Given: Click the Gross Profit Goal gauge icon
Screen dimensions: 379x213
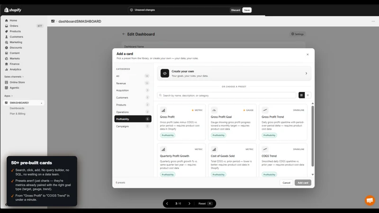Looking at the screenshot, I should tap(214, 110).
